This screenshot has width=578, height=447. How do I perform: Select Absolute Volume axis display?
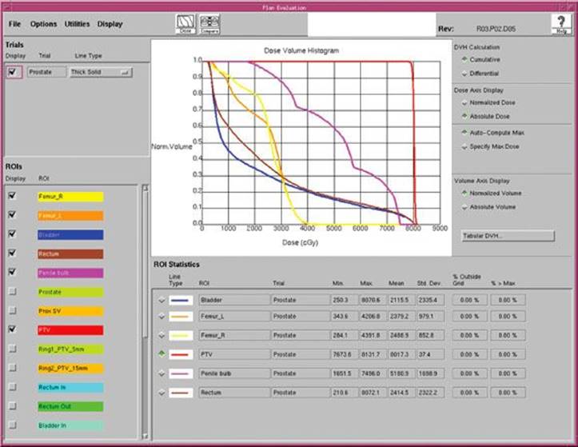coord(464,207)
